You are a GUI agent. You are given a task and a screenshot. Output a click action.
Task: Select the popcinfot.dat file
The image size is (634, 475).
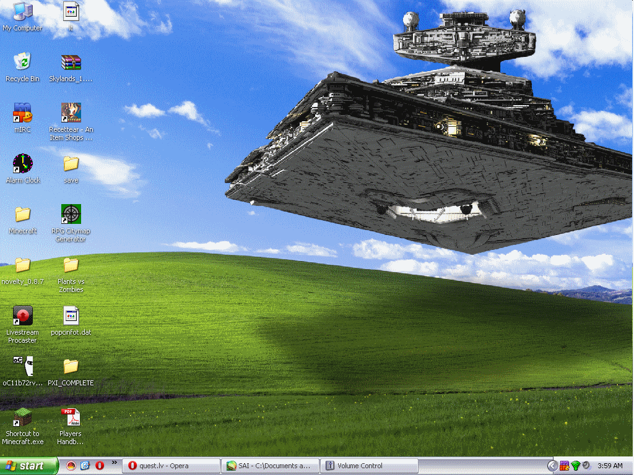click(x=71, y=315)
